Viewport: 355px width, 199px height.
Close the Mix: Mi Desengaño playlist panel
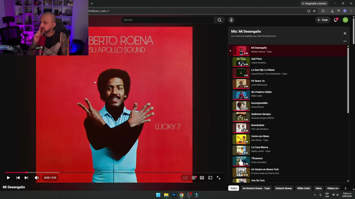pos(345,33)
